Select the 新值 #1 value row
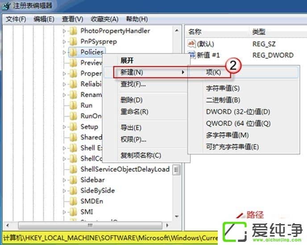This screenshot has height=245, width=307. 208,55
